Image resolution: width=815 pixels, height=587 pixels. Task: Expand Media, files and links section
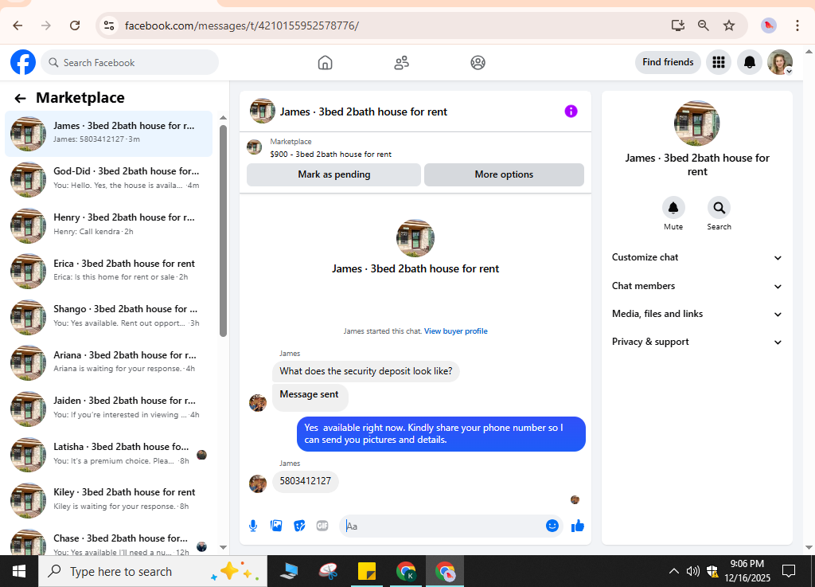tap(696, 314)
